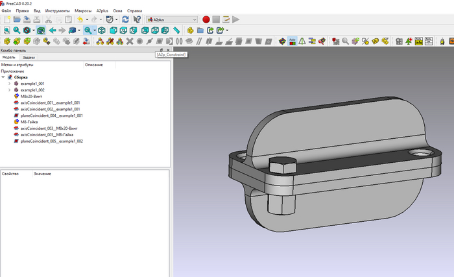Click the Значение column header
Image resolution: width=454 pixels, height=277 pixels.
(x=42, y=174)
